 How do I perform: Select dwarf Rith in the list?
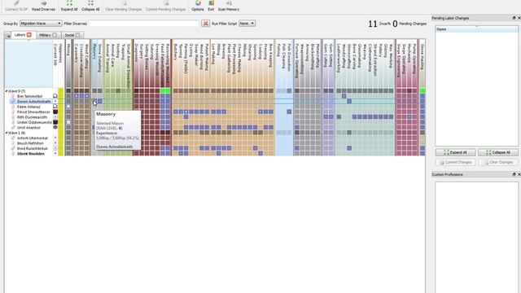(x=33, y=117)
